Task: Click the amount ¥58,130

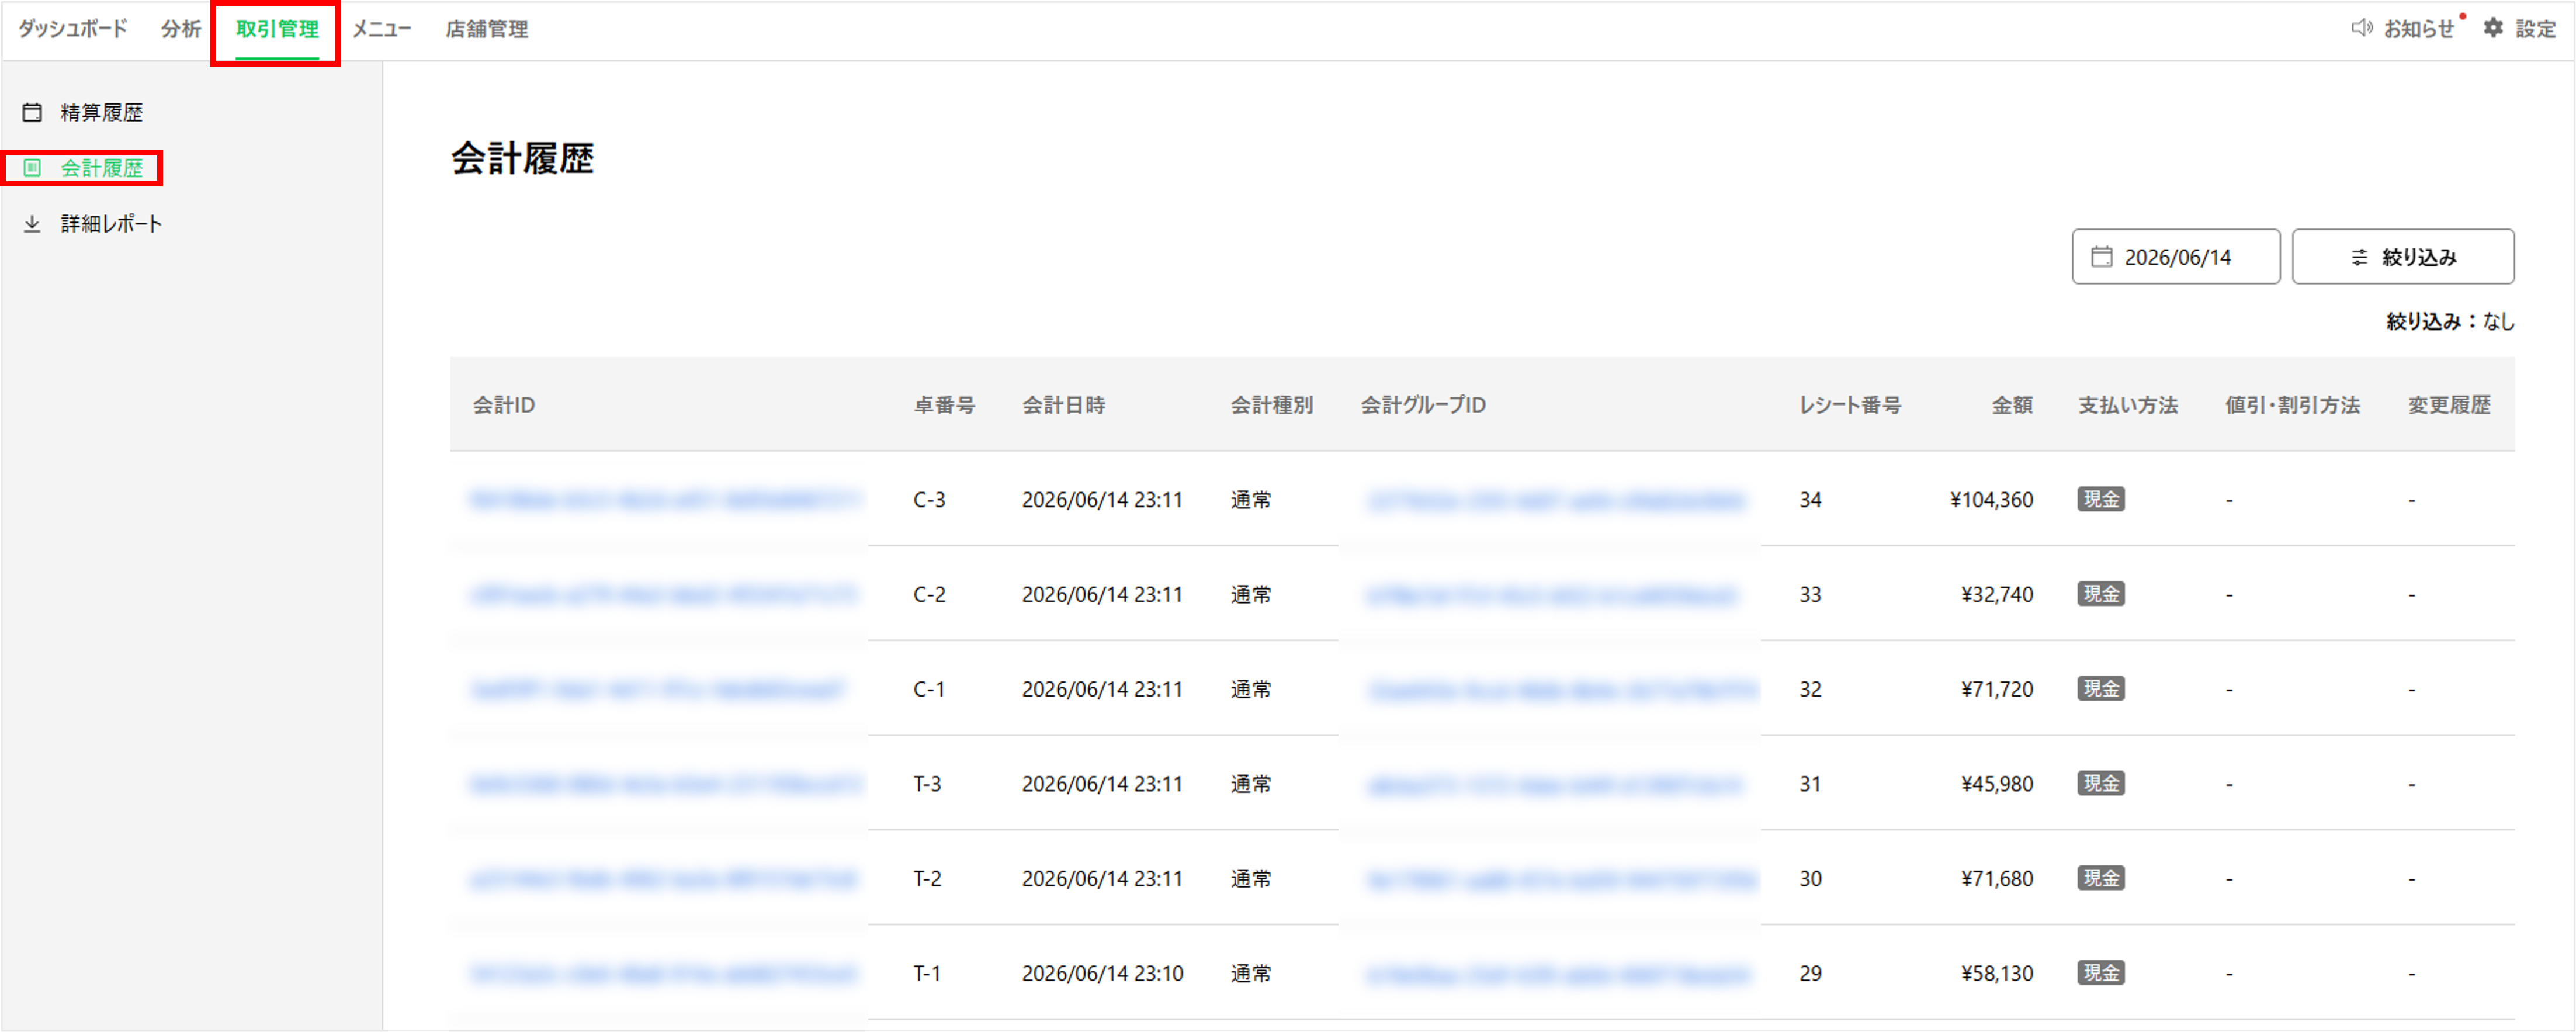Action: click(x=1997, y=973)
